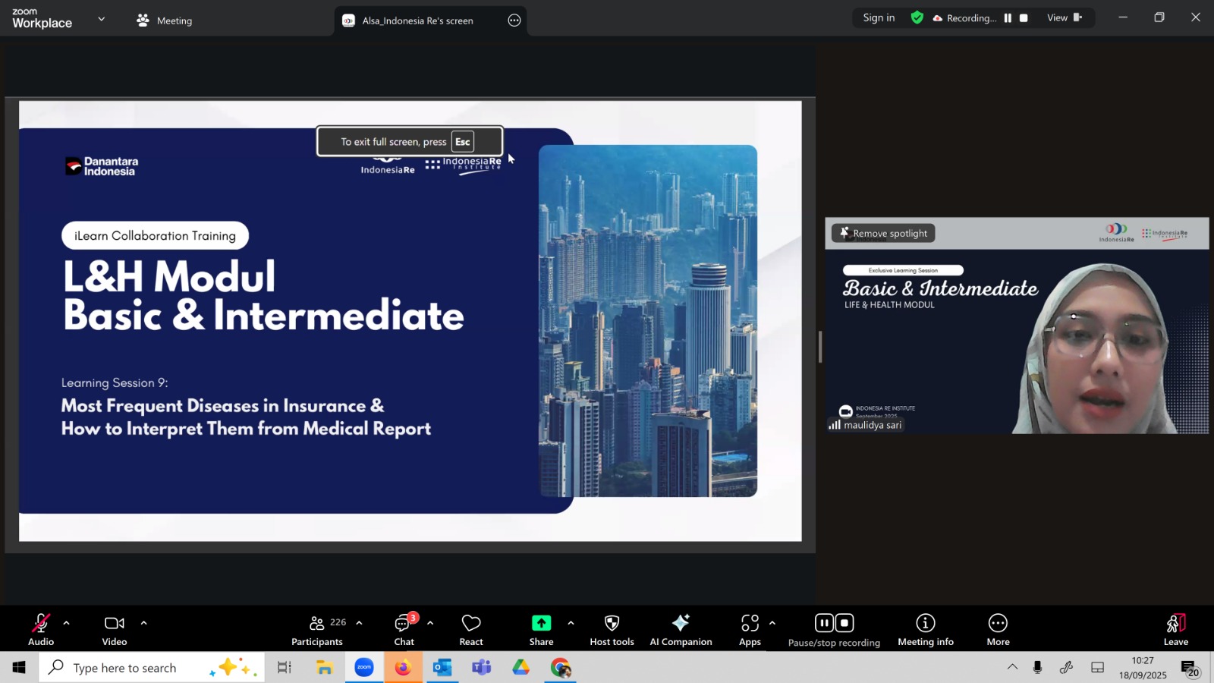Toggle the camera with Video button
This screenshot has width=1214, height=683.
tap(115, 629)
